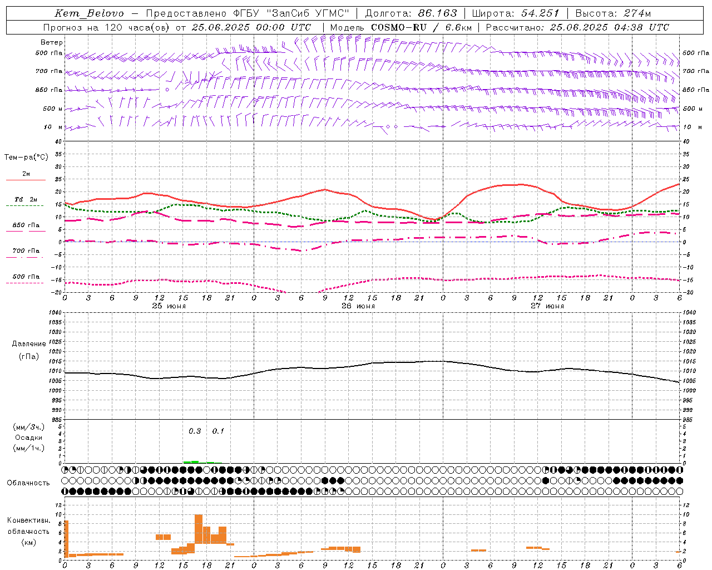Click the '27 июня' date label
Screen dimensions: 712x570
tap(547, 306)
